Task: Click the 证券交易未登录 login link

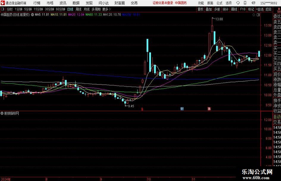Action: click(163, 3)
